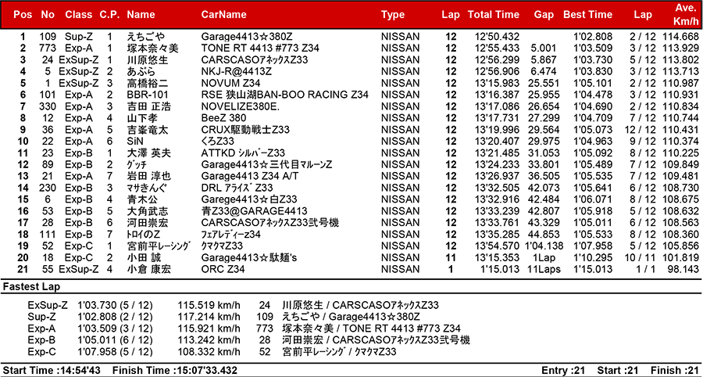Click the 'Fastest Lap' section heading
Screen dimensions: 703x377
click(x=31, y=287)
